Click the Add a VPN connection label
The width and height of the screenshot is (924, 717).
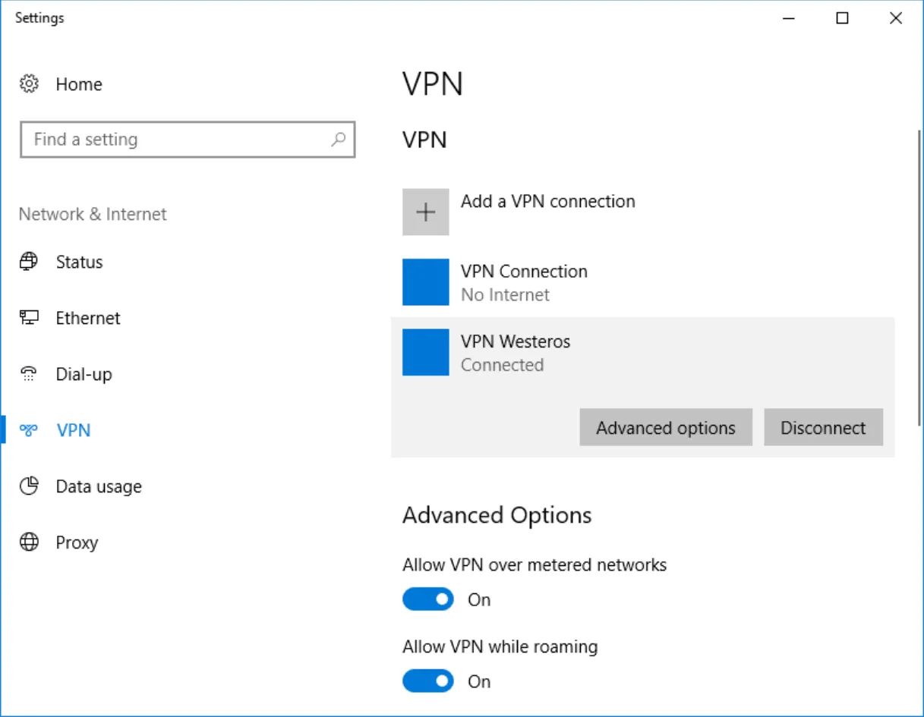coord(548,201)
